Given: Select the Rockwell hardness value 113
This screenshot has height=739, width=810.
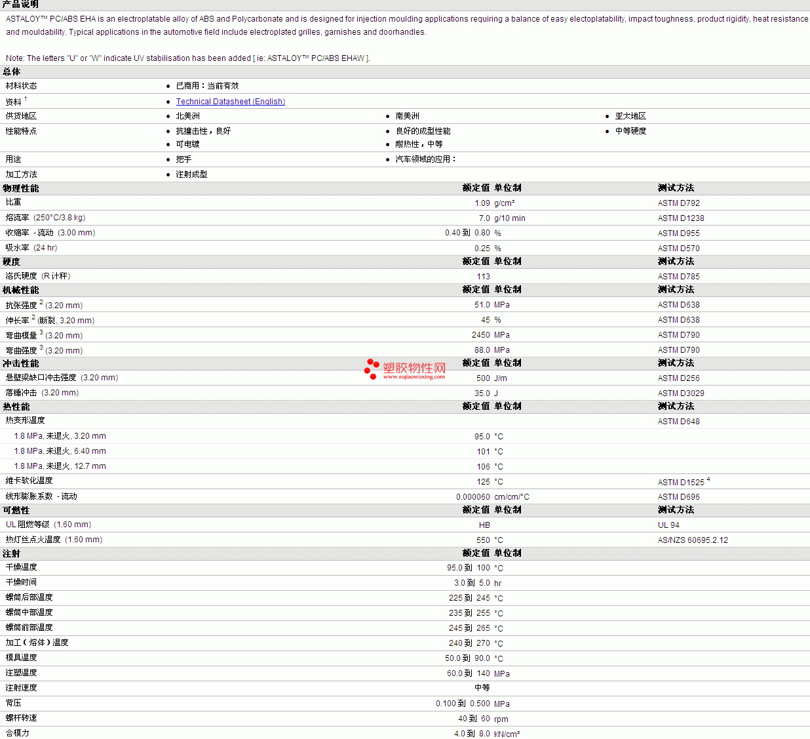Looking at the screenshot, I should tap(484, 277).
